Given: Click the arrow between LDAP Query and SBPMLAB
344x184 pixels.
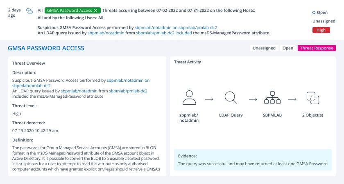Looking at the screenshot, I should point(253,99).
